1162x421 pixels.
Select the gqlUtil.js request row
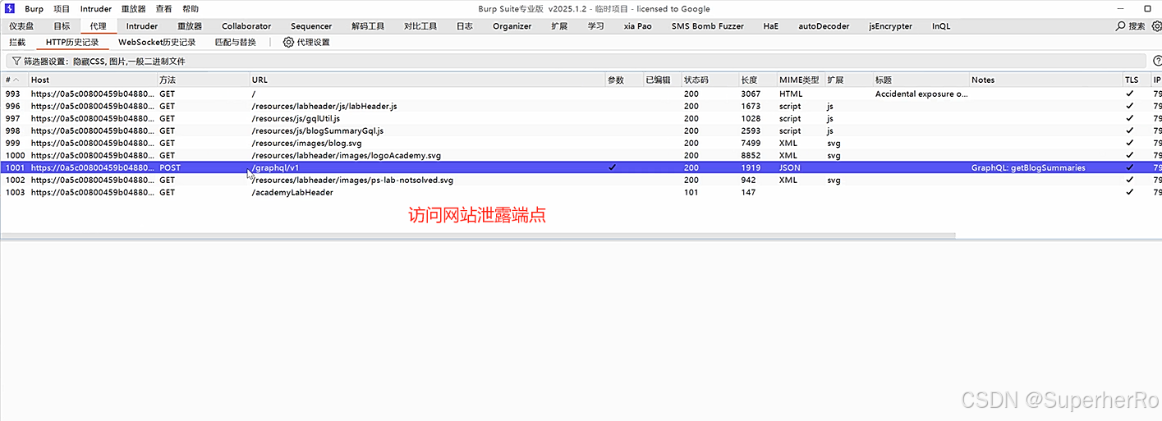(x=581, y=118)
